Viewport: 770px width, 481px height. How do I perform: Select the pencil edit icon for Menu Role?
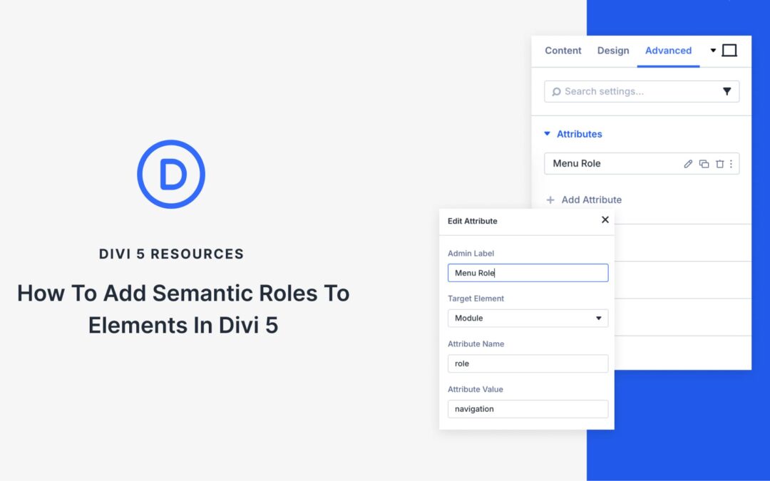[x=688, y=164]
